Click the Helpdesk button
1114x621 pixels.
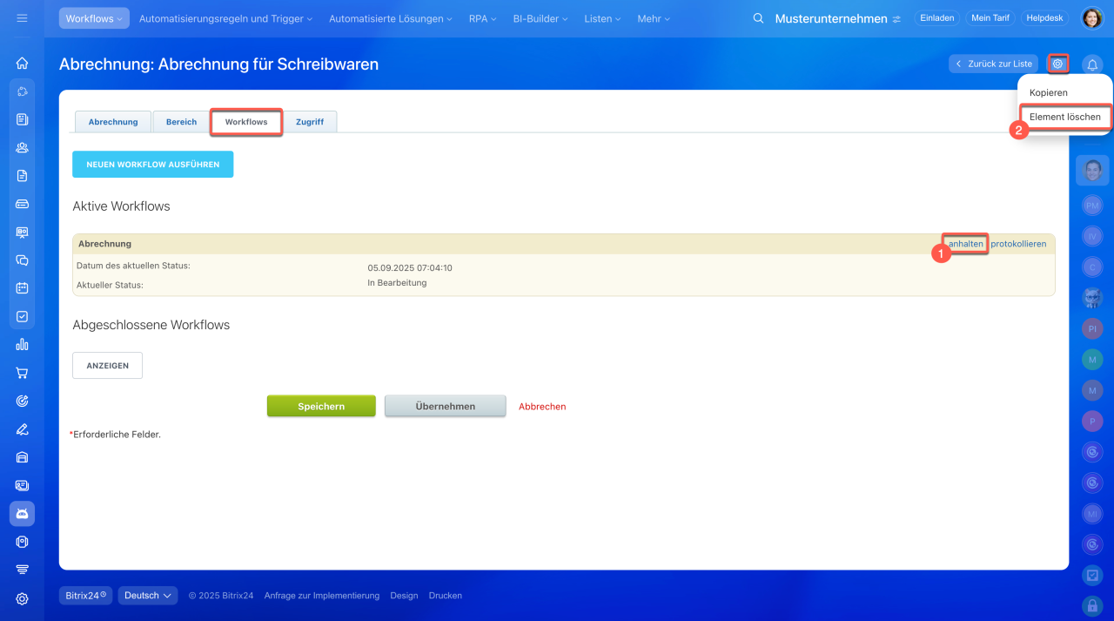pyautogui.click(x=1045, y=18)
